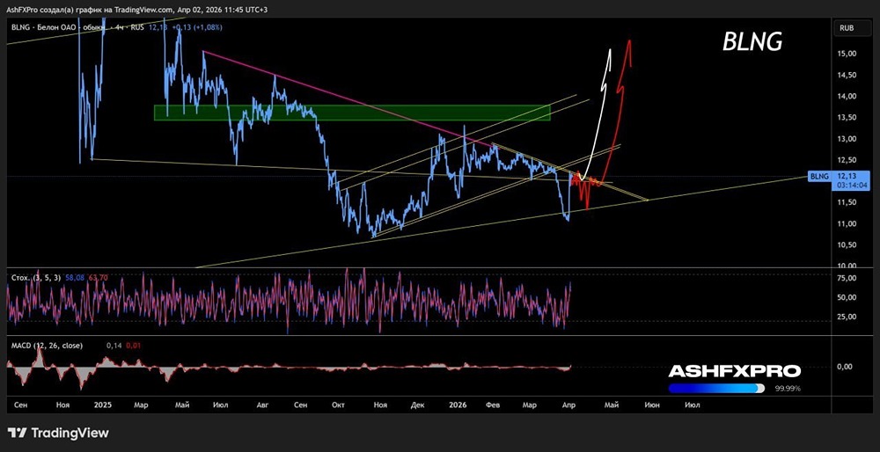The height and width of the screenshot is (452, 880).
Task: Click the 0,00 MACD axis label
Action: click(846, 367)
